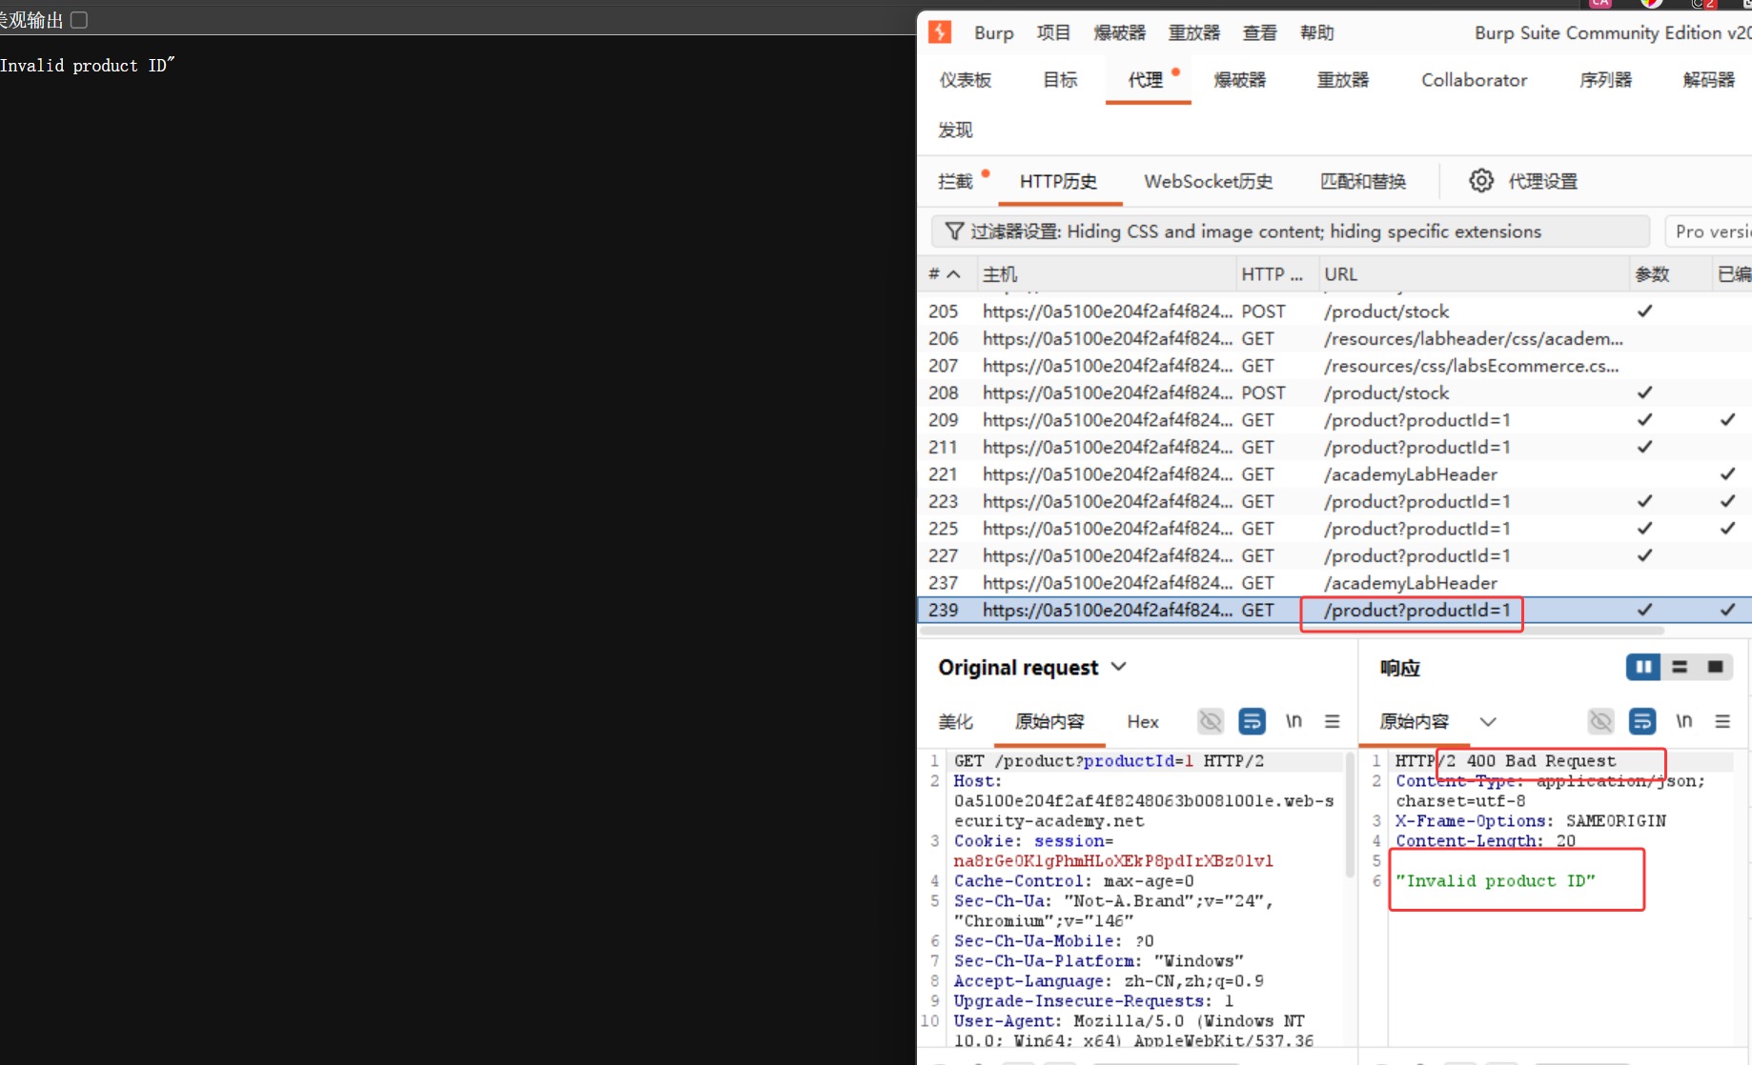Click horizontal scrollbar under history table
The image size is (1752, 1065).
tap(1293, 630)
